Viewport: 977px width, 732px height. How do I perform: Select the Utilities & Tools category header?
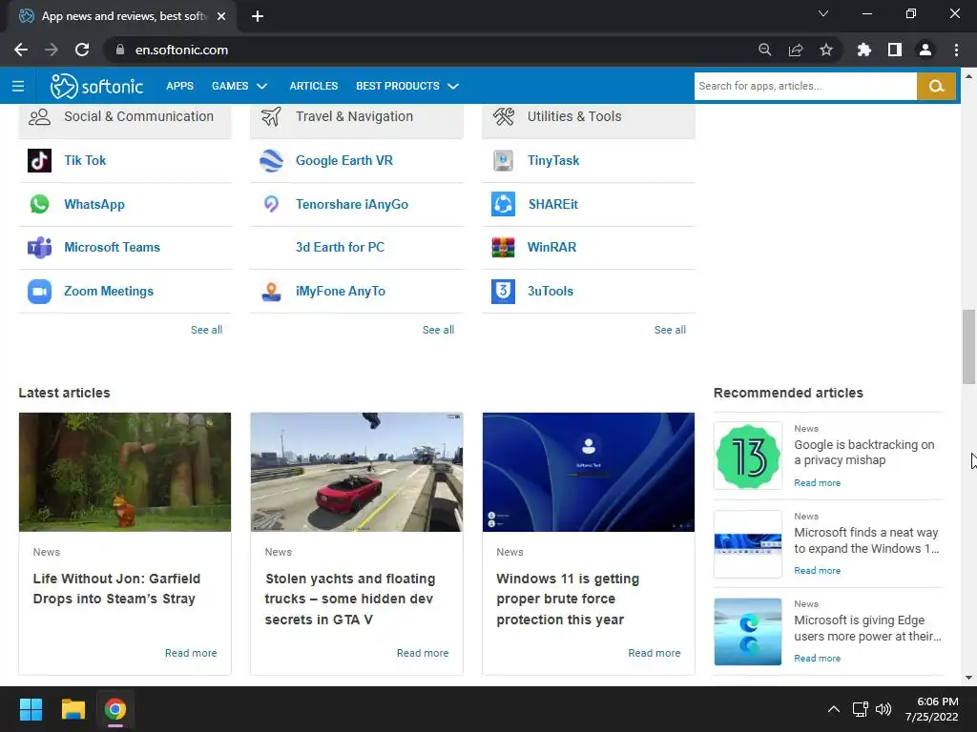click(589, 117)
